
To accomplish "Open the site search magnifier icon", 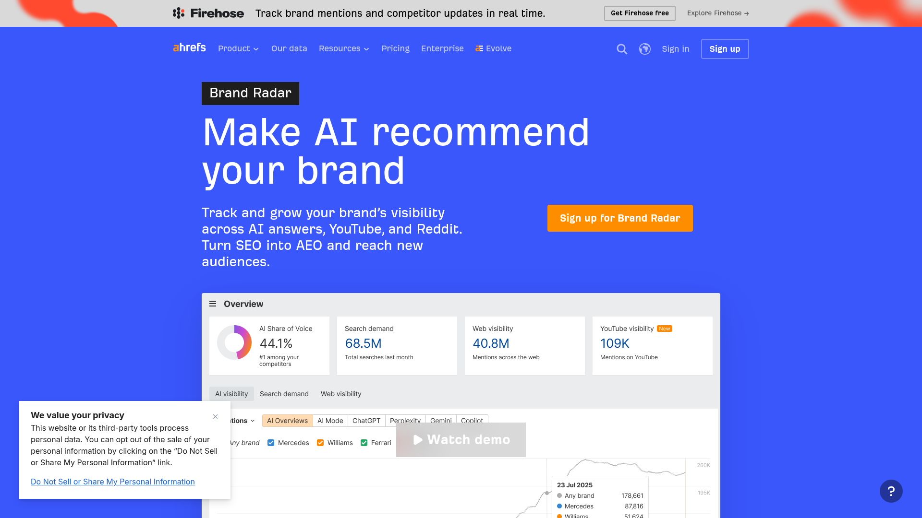I will [x=622, y=49].
